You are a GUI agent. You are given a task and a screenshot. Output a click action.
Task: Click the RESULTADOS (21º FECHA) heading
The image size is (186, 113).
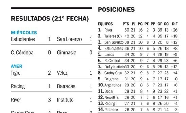coord(50,19)
